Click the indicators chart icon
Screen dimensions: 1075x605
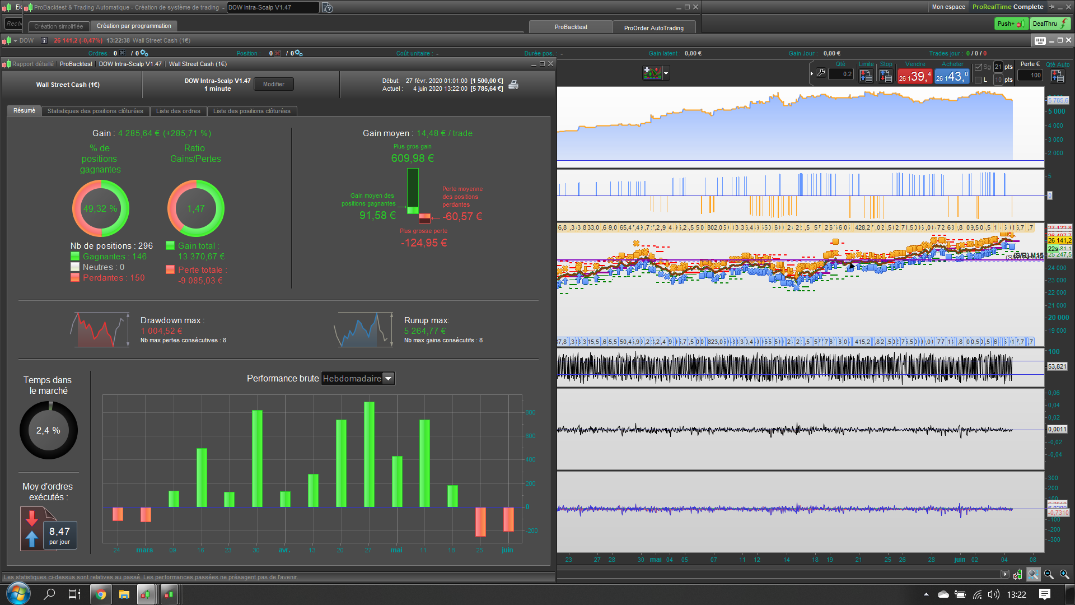tap(652, 73)
